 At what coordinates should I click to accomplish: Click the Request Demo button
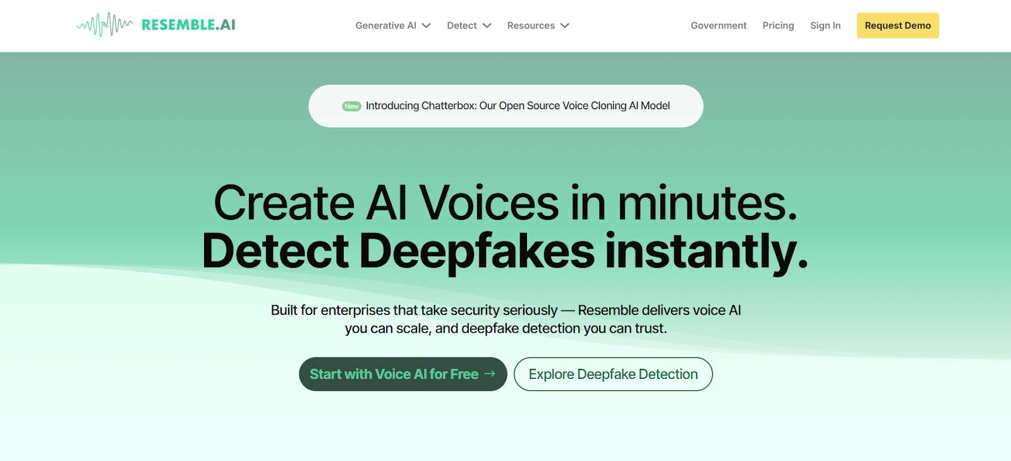[x=898, y=25]
